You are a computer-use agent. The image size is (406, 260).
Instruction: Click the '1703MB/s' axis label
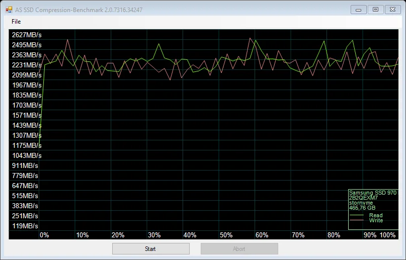tap(27, 105)
